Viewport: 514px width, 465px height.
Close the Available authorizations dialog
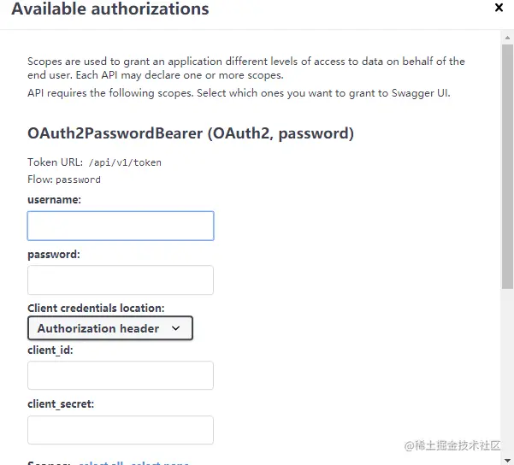pyautogui.click(x=499, y=8)
